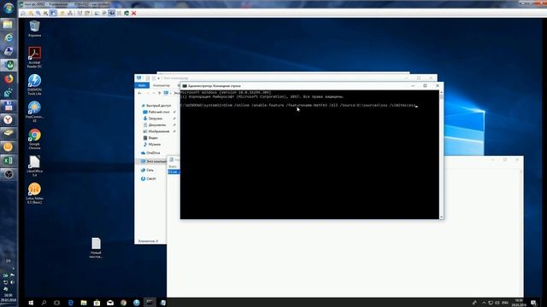Open Edge browser on remote taskbar
The width and height of the screenshot is (547, 307).
tap(70, 303)
